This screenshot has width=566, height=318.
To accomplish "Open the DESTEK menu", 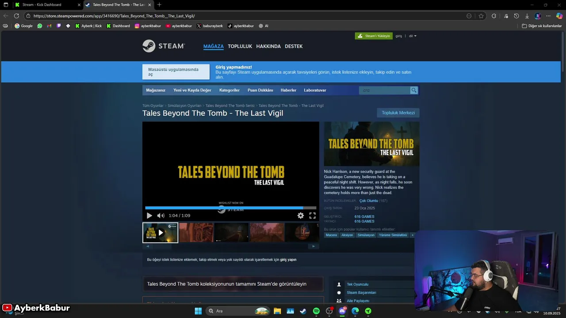I will pyautogui.click(x=294, y=46).
